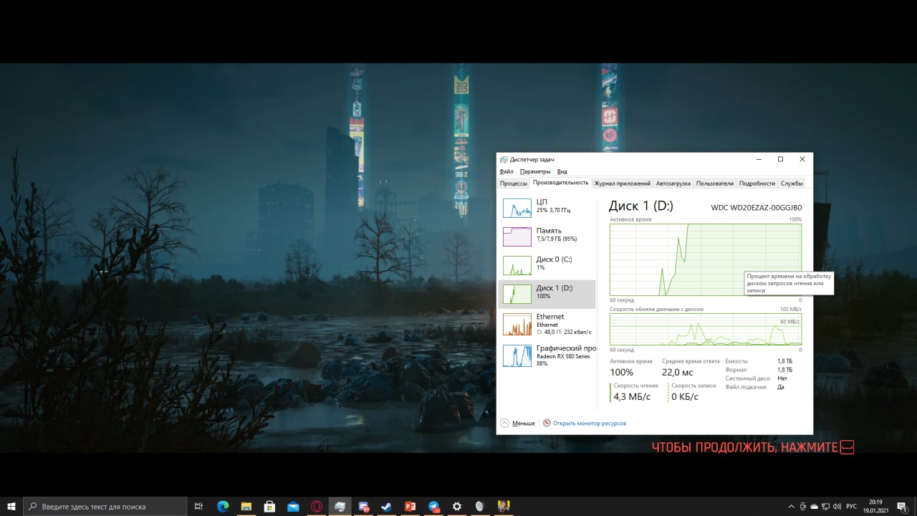Click the Resource Monitor gauge icon
The width and height of the screenshot is (917, 516).
point(547,423)
